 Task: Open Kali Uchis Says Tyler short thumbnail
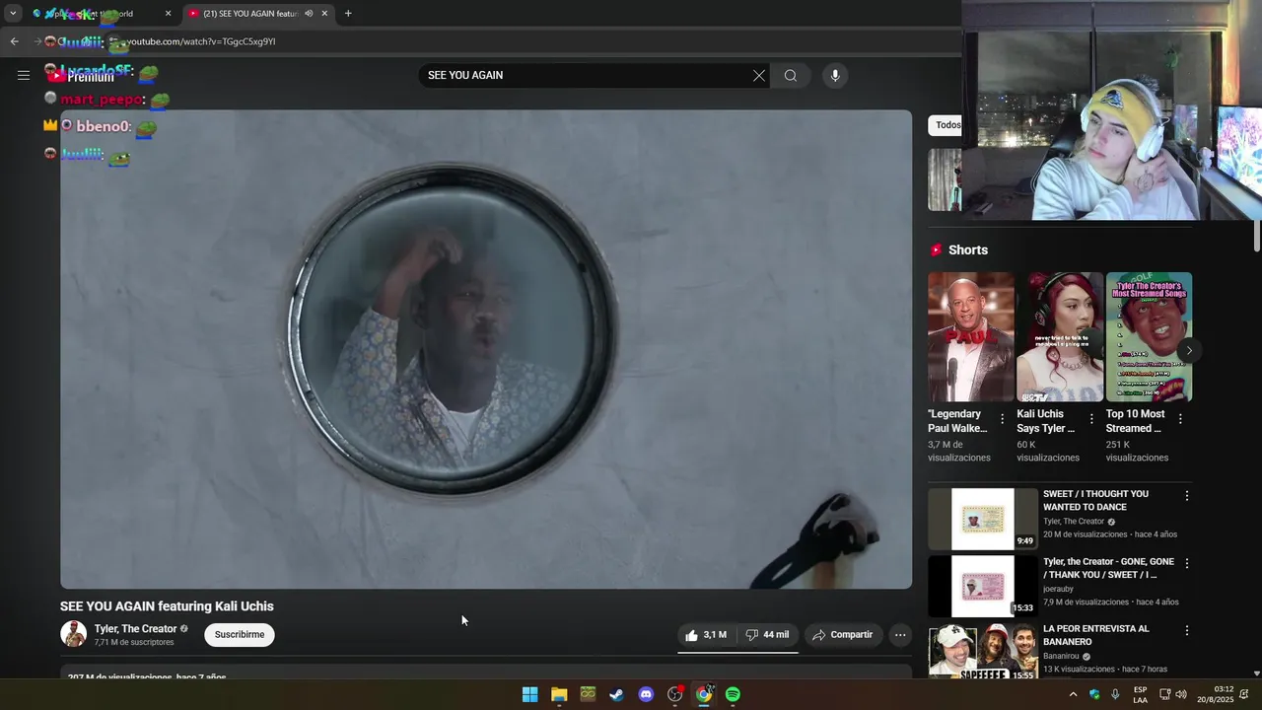1060,337
